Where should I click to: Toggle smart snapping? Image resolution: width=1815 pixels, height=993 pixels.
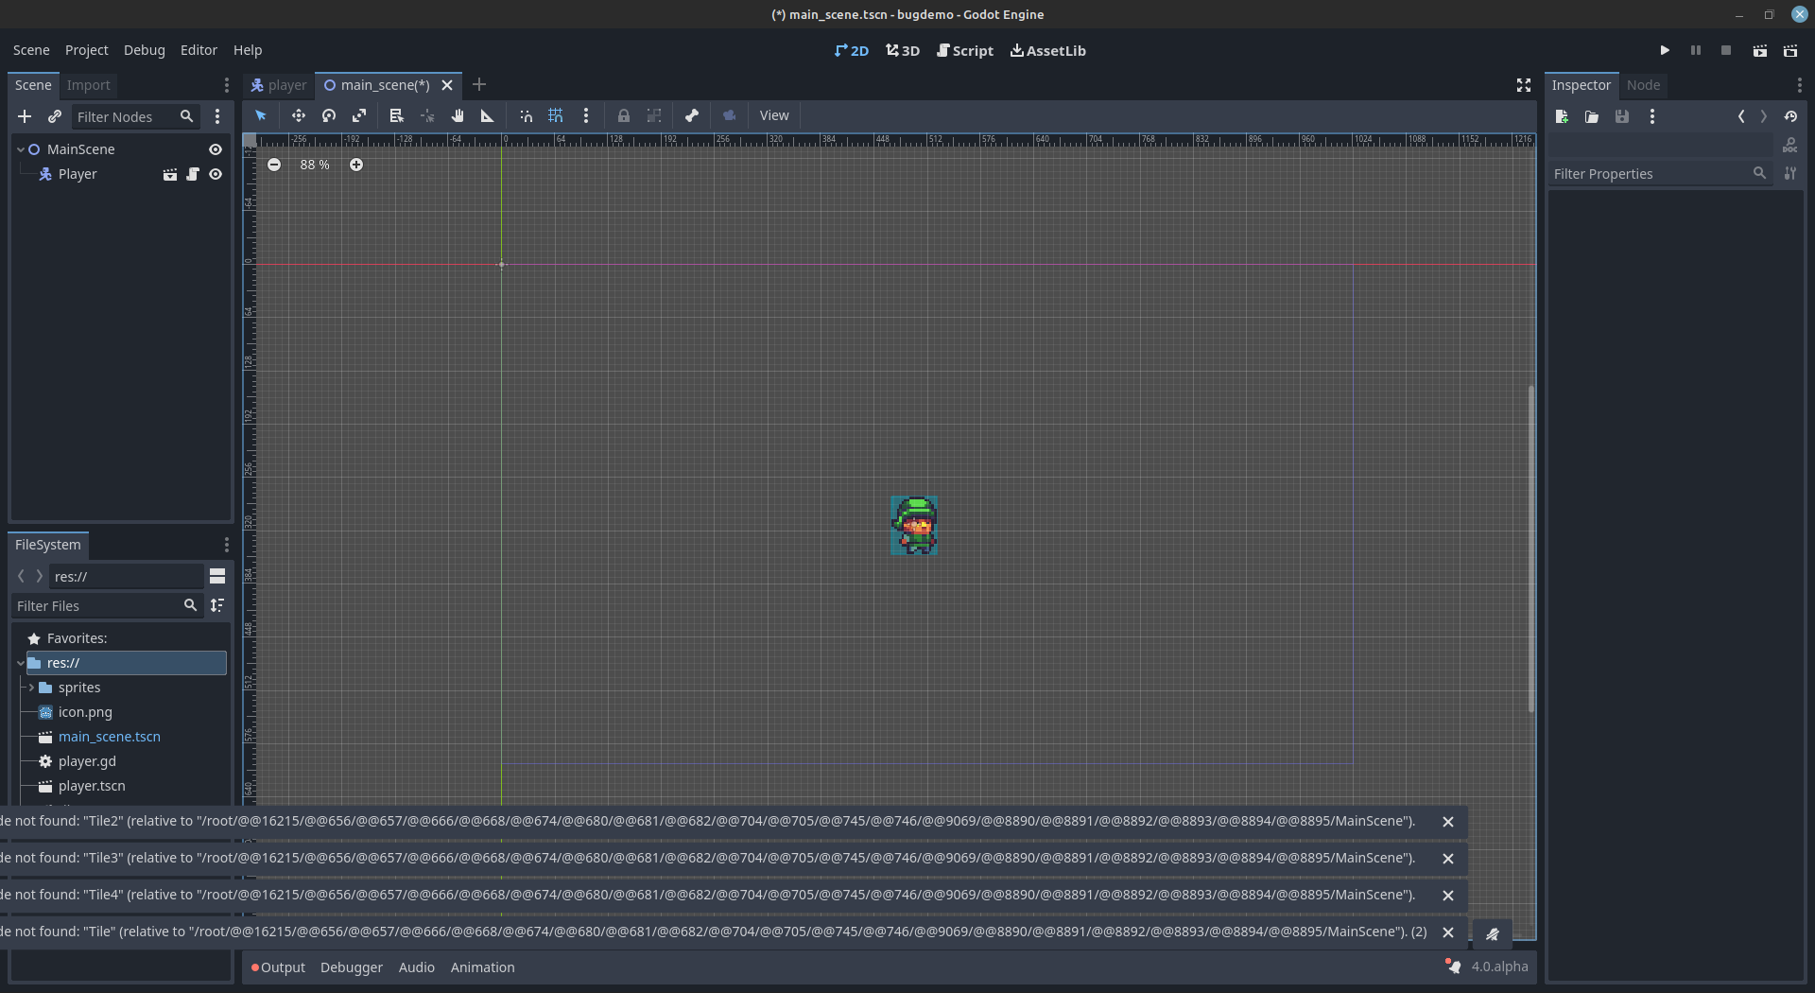pos(526,115)
